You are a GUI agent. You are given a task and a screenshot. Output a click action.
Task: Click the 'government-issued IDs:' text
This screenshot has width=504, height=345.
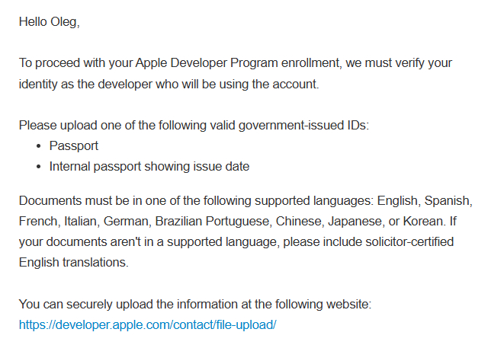coord(303,125)
